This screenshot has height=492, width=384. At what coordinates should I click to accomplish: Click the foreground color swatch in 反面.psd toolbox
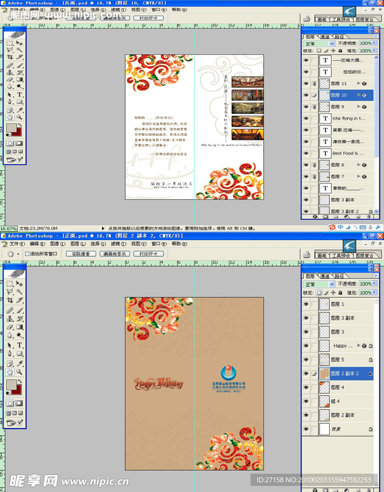[11, 128]
